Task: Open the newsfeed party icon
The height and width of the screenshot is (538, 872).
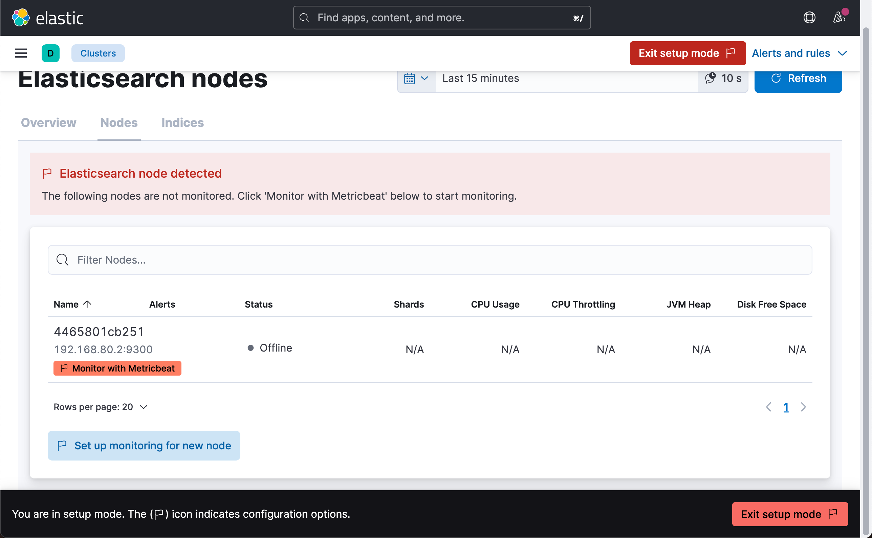Action: [839, 17]
